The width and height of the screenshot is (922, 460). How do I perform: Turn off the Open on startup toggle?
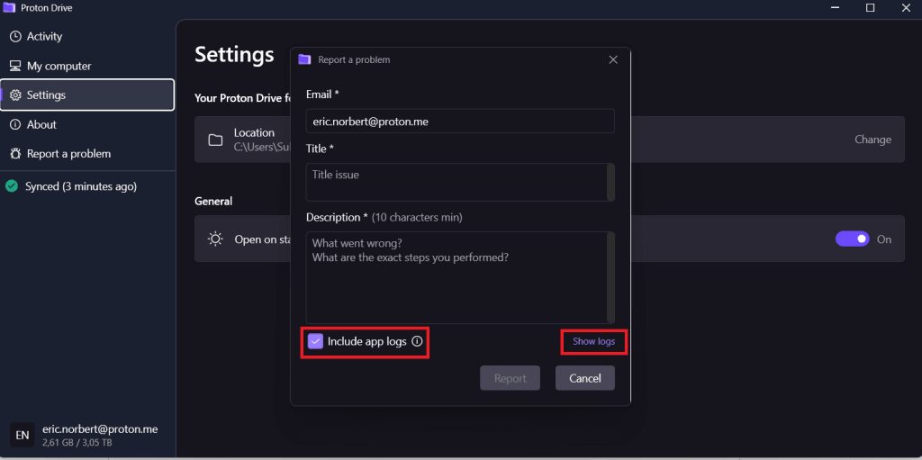(x=852, y=239)
